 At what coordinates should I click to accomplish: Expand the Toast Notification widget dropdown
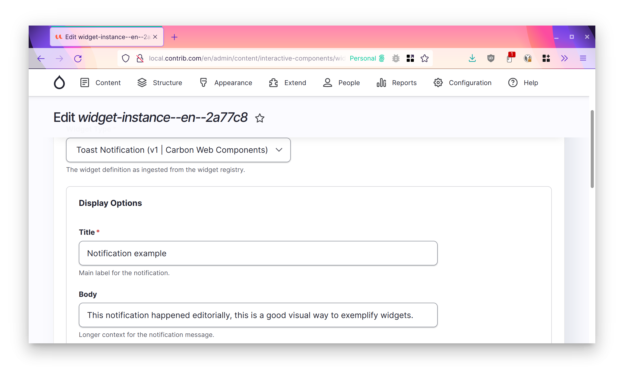pos(279,150)
